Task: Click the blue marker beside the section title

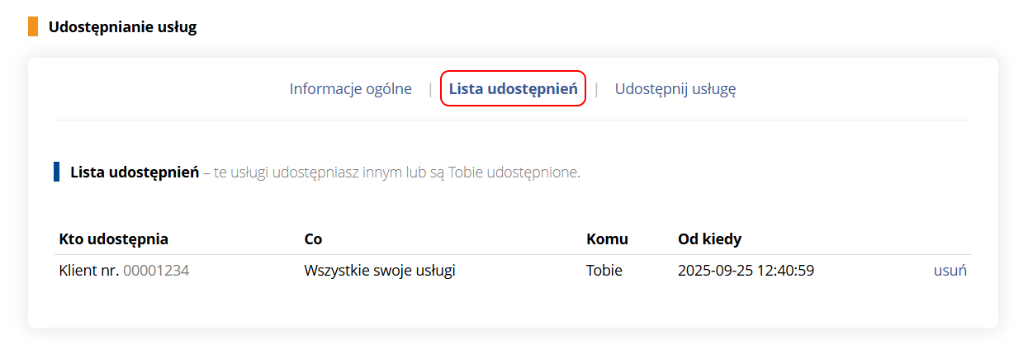Action: pyautogui.click(x=56, y=172)
